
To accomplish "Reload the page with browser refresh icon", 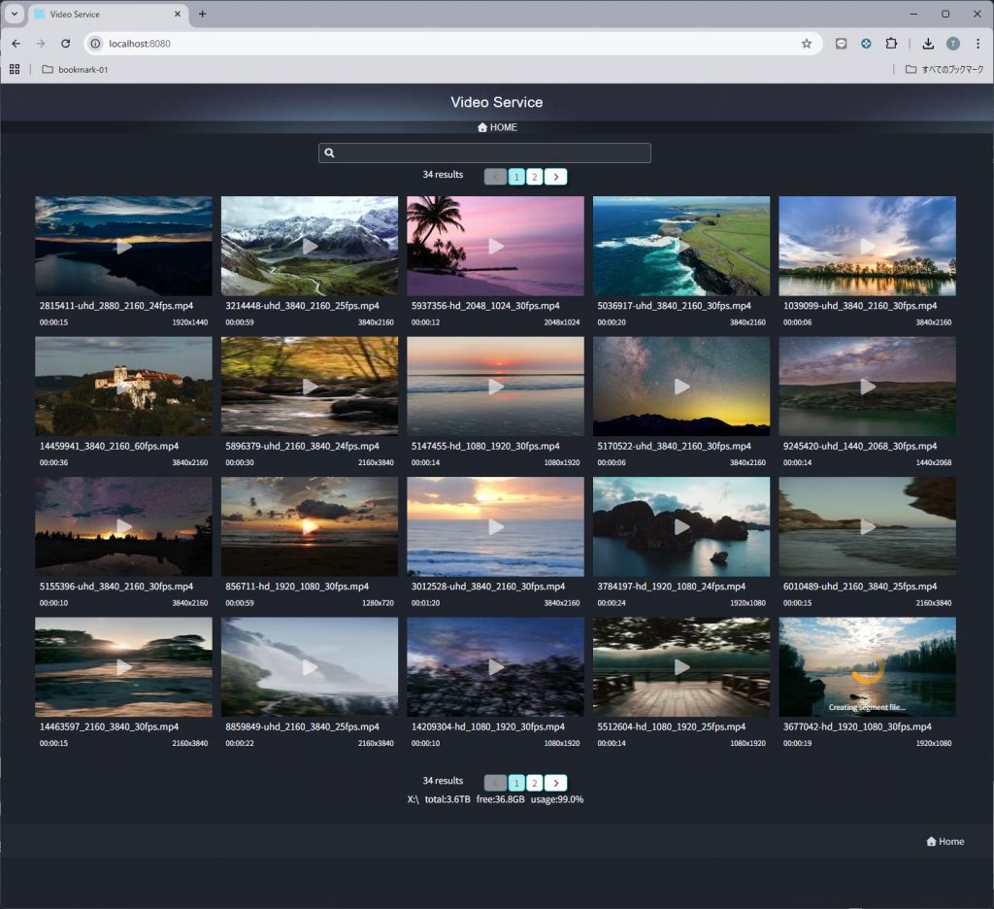I will click(66, 44).
